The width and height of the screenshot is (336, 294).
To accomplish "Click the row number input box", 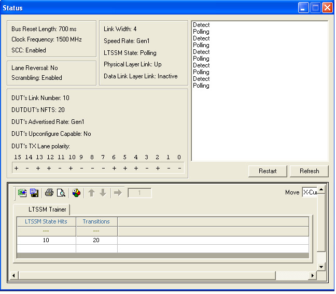I will click(139, 193).
